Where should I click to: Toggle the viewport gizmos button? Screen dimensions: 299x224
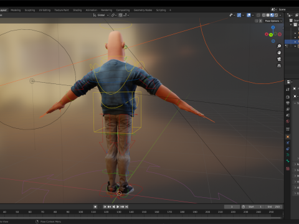coord(239,15)
